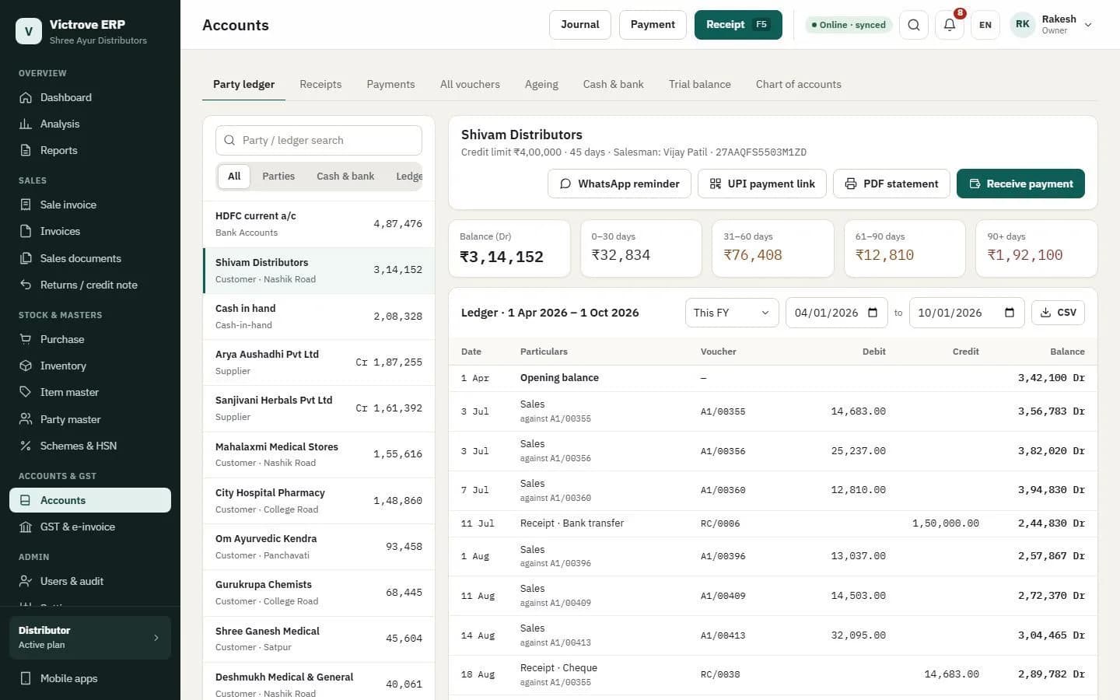
Task: Open Sanjivani Herbals Pvt Ltd ledger
Action: (x=319, y=408)
